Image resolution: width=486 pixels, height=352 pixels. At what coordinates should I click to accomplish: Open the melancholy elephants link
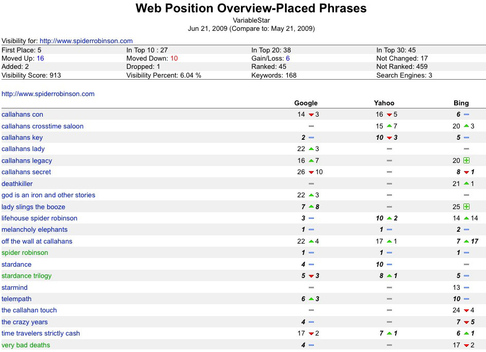[x=34, y=230]
